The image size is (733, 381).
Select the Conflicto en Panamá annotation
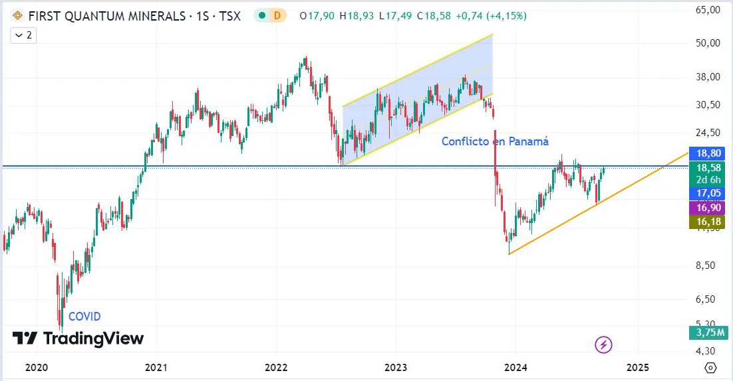coord(495,141)
